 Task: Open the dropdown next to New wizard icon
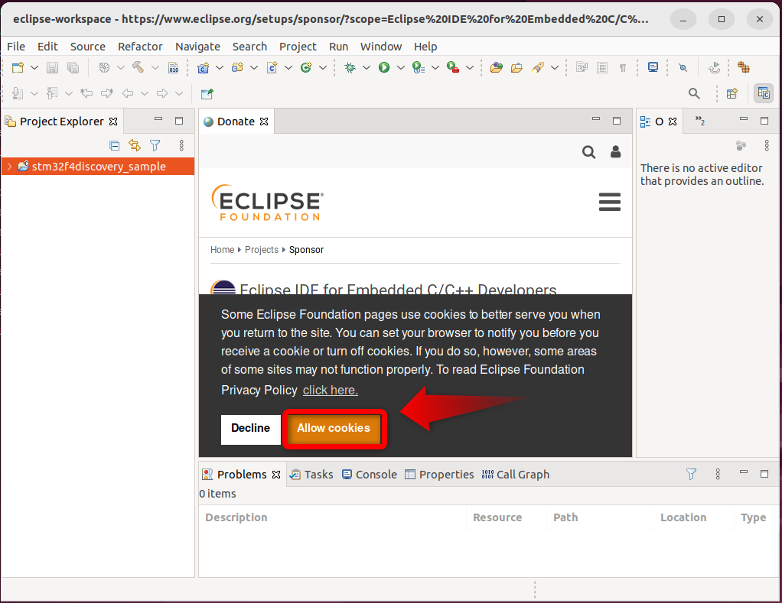[x=34, y=67]
